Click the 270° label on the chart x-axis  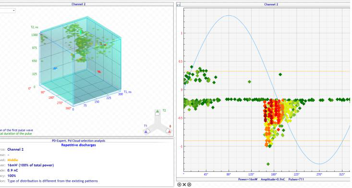coord(319,174)
